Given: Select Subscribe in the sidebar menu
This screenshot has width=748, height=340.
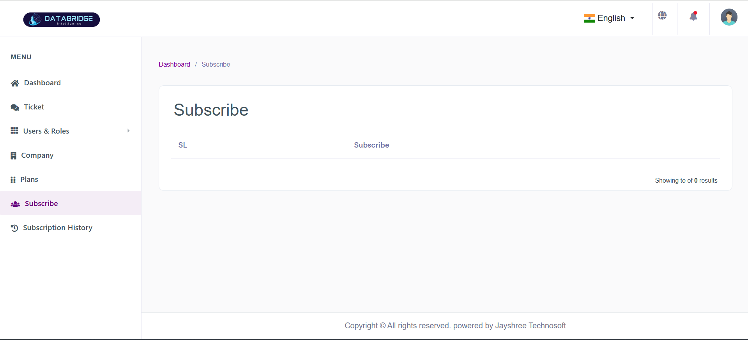Looking at the screenshot, I should pyautogui.click(x=41, y=204).
